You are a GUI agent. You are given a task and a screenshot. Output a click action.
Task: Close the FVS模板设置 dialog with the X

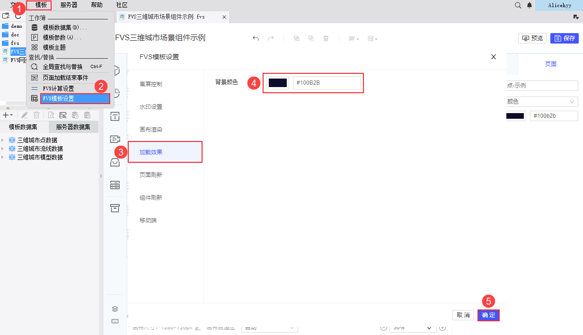494,57
